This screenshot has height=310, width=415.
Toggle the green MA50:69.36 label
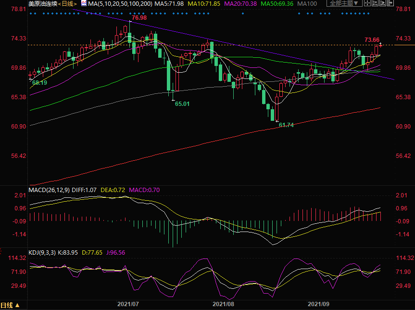[x=277, y=3]
